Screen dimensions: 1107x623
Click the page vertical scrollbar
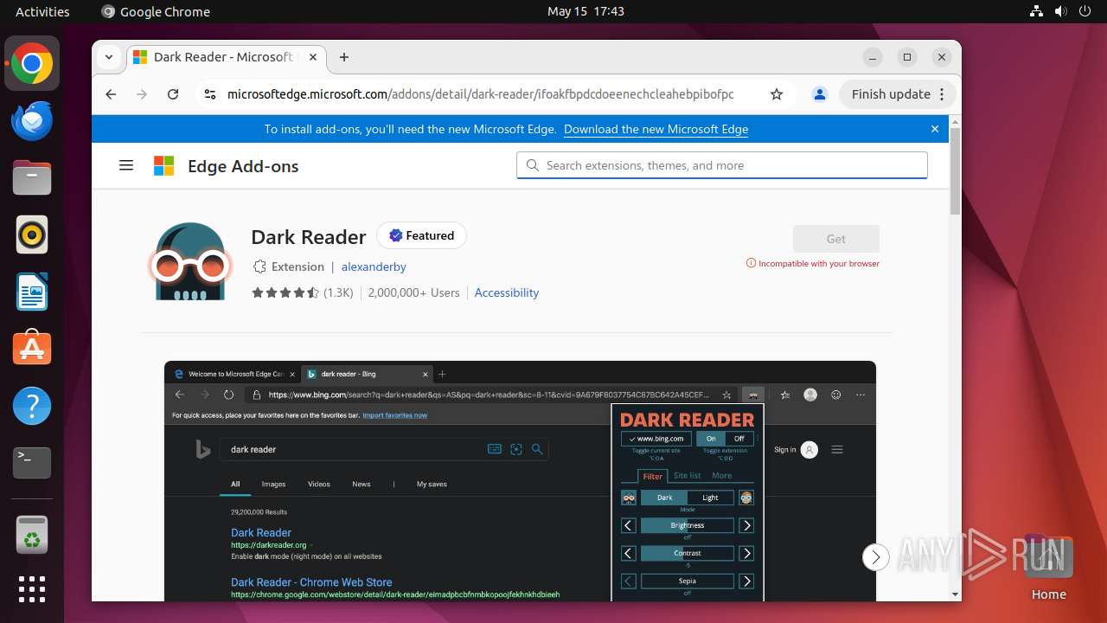tap(955, 171)
